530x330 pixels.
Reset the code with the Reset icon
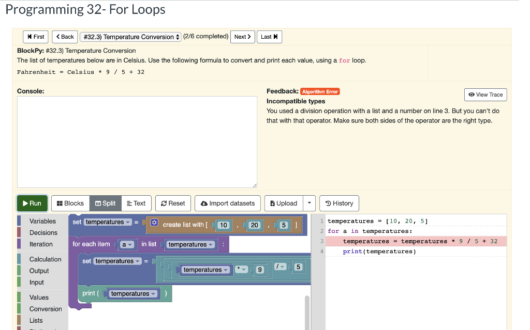[x=173, y=203]
